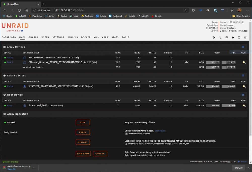Screen dimensions: 252x172
Task: Toggle the Cache Devices list view icon
Action: 243,75
